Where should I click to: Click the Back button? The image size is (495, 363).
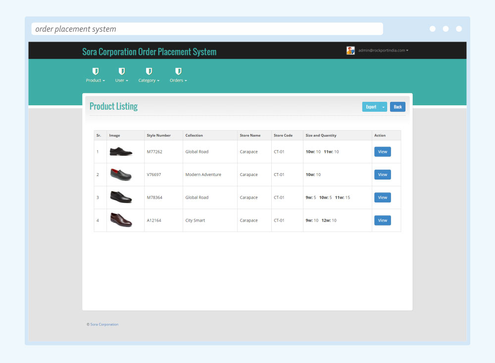pos(398,107)
